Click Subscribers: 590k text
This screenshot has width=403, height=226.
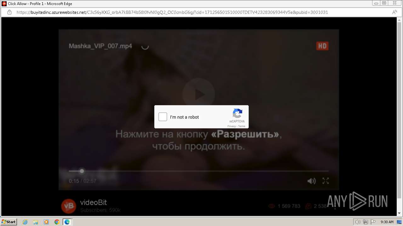(x=100, y=210)
